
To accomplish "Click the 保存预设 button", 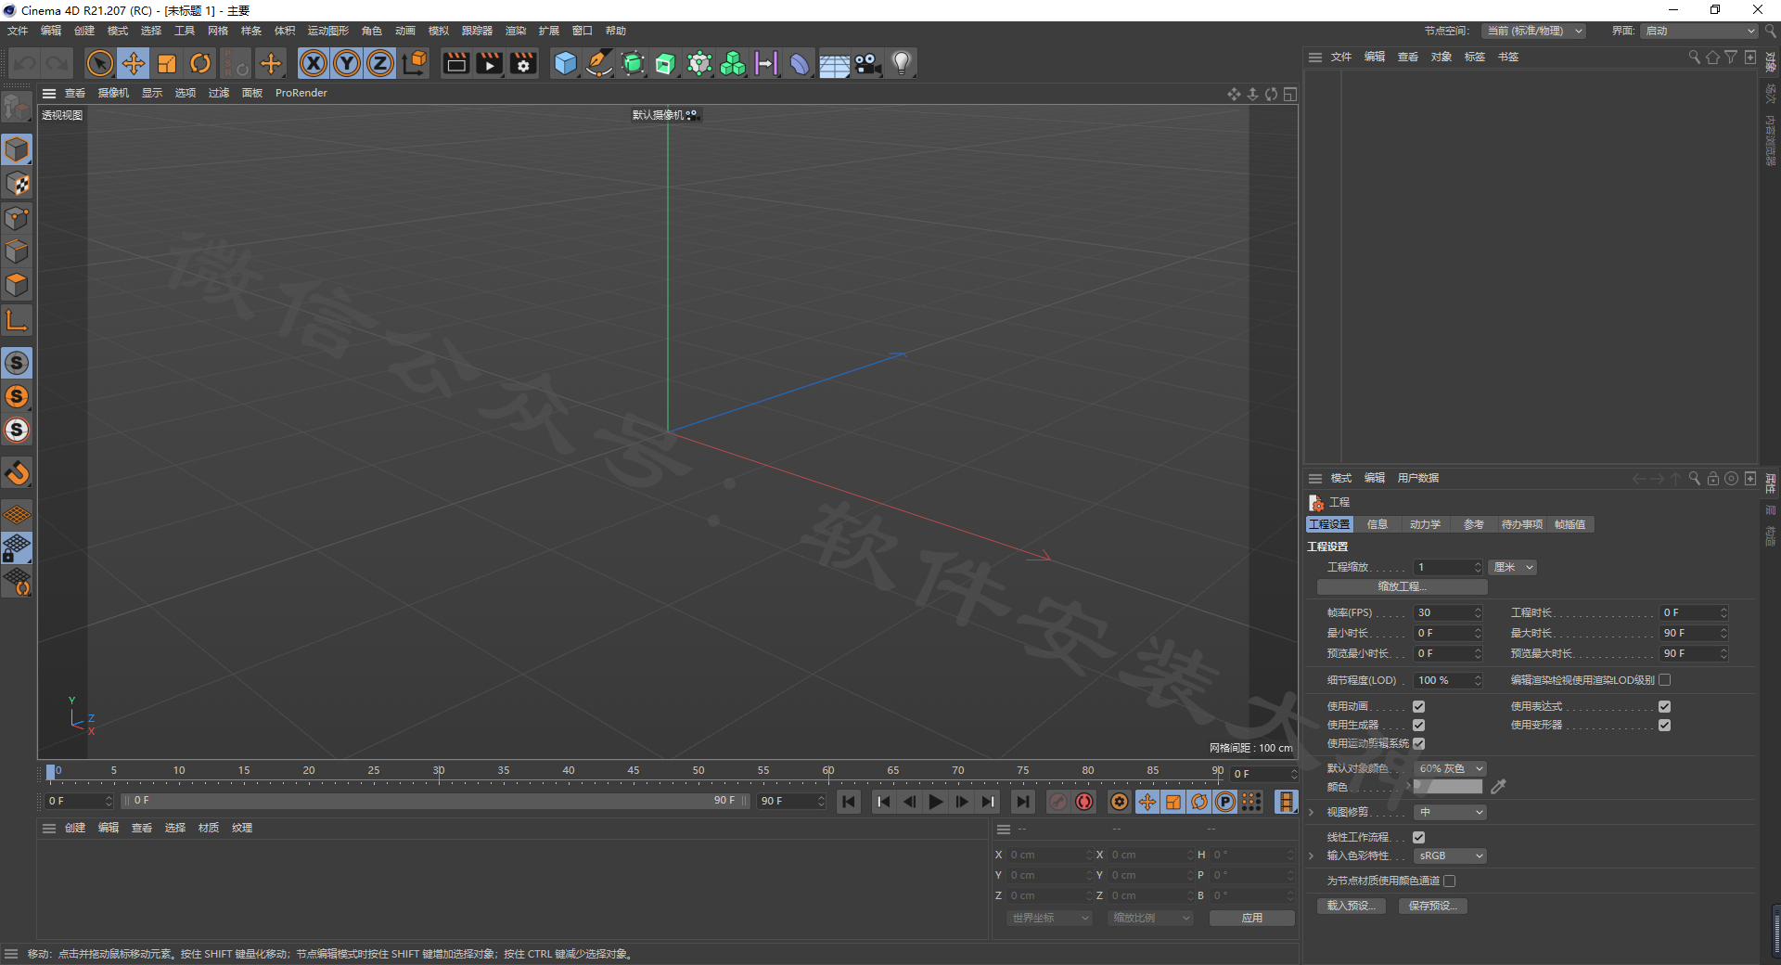I will click(1433, 906).
